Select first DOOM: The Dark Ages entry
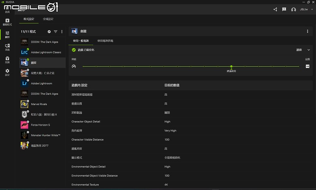Screen dimensions: 316x190 pos(42,42)
